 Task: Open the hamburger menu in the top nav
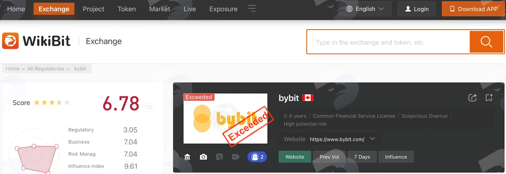click(252, 9)
